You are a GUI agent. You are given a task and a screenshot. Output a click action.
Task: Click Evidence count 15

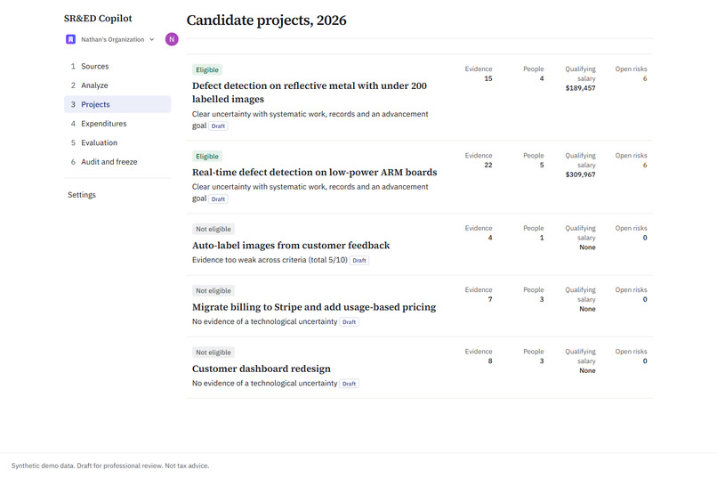pyautogui.click(x=487, y=78)
